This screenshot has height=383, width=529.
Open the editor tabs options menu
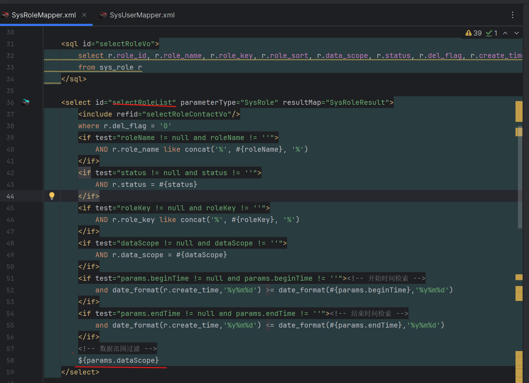[x=512, y=15]
